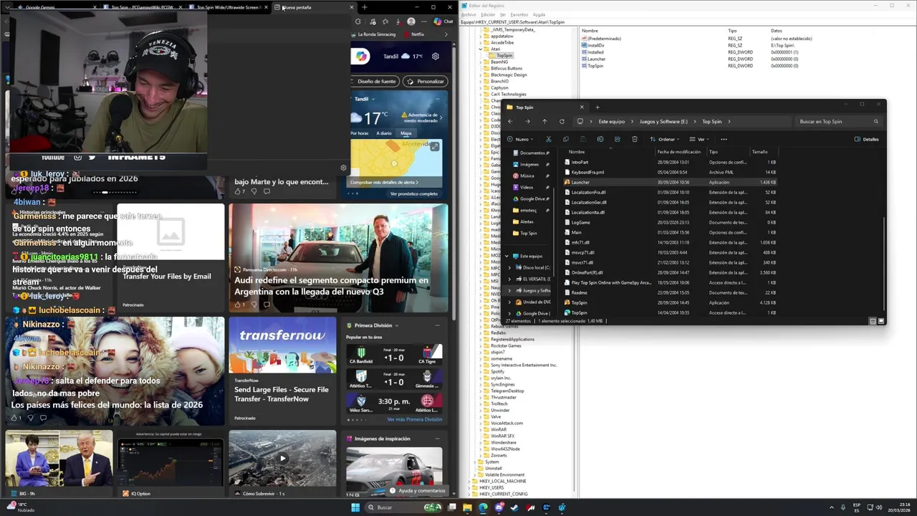Expand the ArcadeTribe key in registry tree
This screenshot has height=516, width=917.
click(481, 42)
